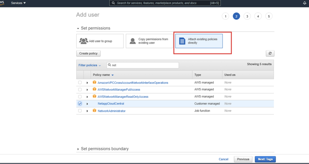The height and width of the screenshot is (164, 309).
Task: Expand the AWSNetworkManagerFullAccess row arrow
Action: pyautogui.click(x=87, y=90)
